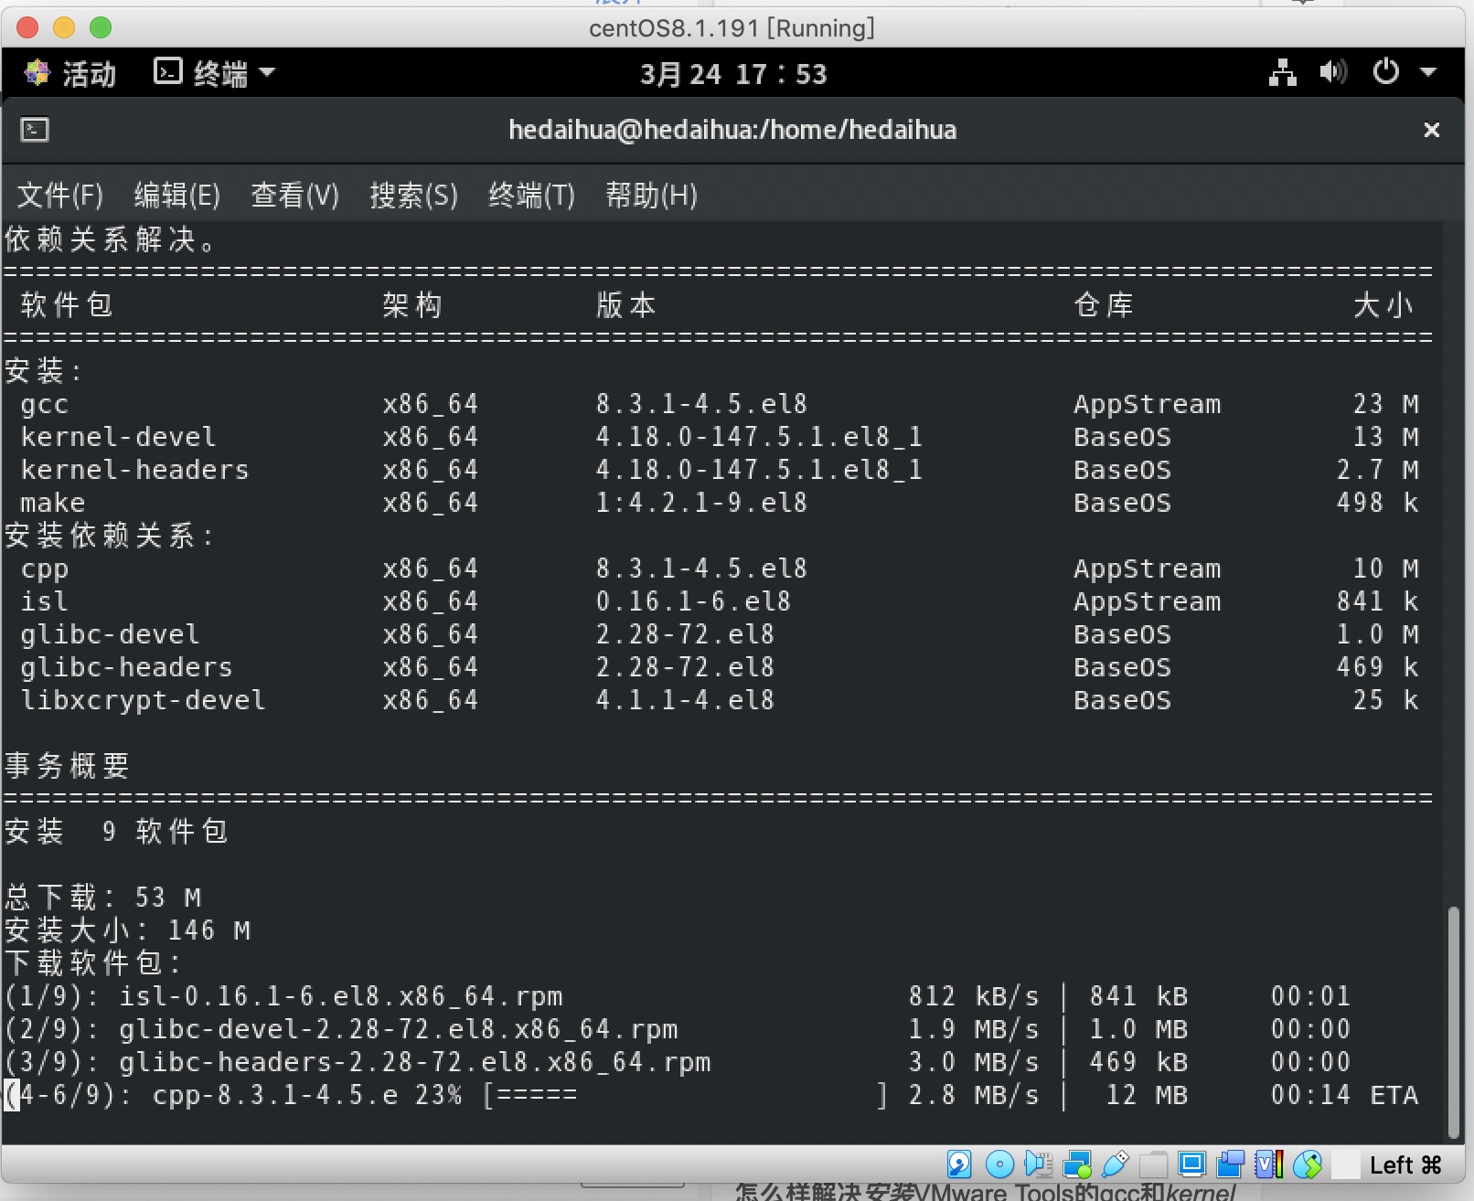The width and height of the screenshot is (1474, 1201).
Task: Click the network adapter status icon
Action: tap(1077, 1164)
